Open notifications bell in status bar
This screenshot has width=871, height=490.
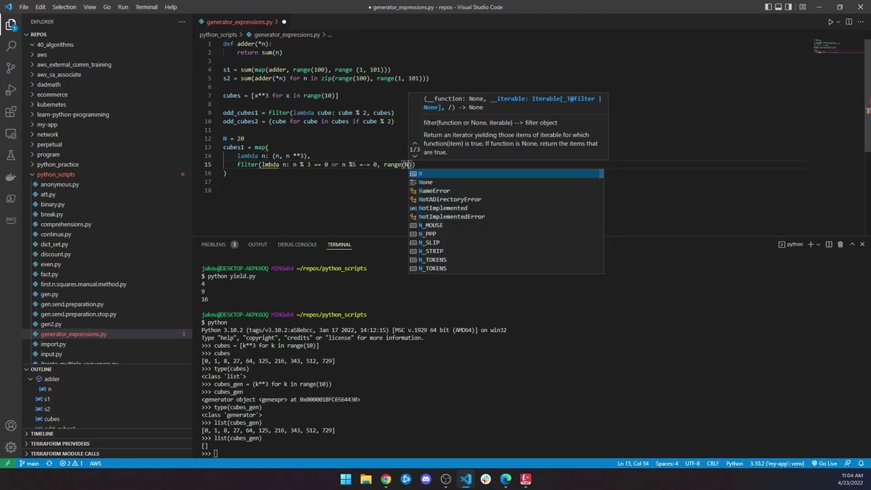(x=861, y=463)
